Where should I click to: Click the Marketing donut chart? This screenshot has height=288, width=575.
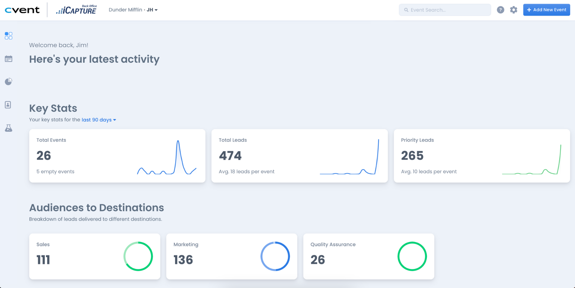coord(275,256)
